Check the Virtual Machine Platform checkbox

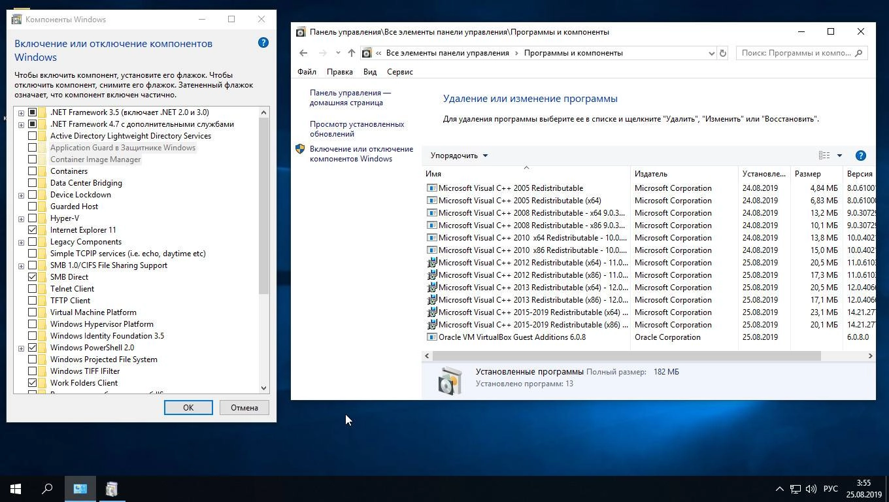(32, 312)
